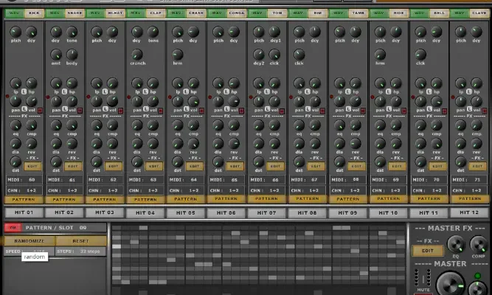This screenshot has width=492, height=295.
Task: Click the body knob on the snare channel
Action: (x=72, y=55)
